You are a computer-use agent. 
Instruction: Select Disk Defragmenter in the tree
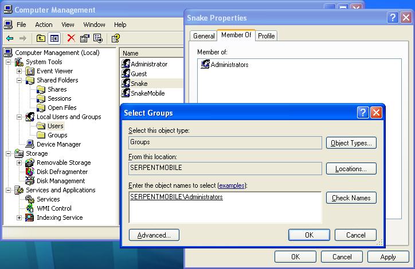(x=62, y=172)
